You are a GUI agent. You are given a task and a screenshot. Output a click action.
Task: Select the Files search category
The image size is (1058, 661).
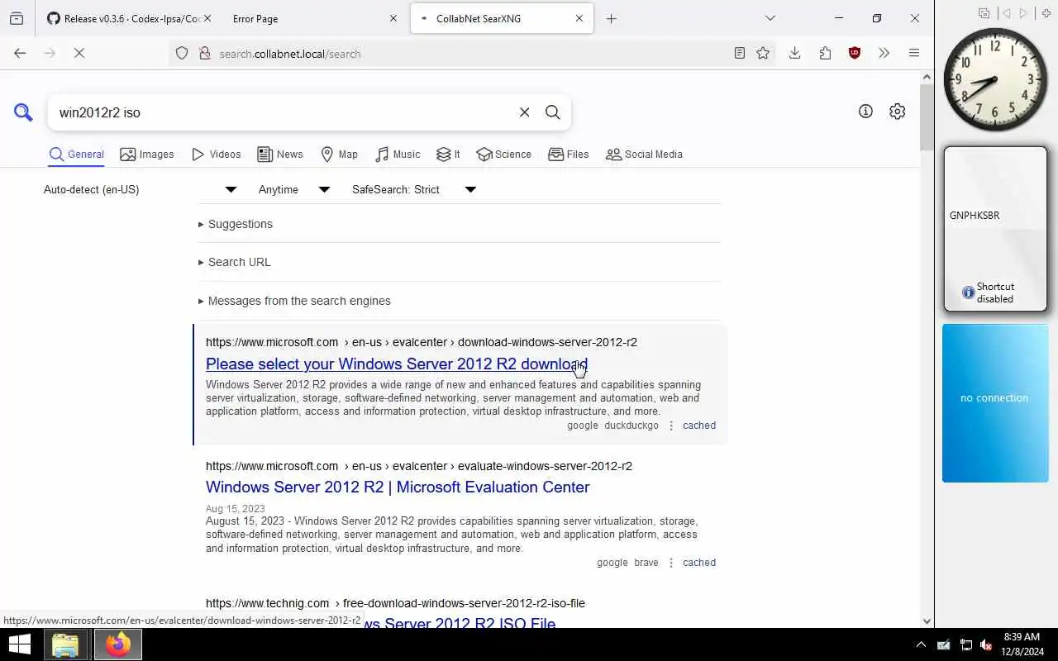point(569,155)
